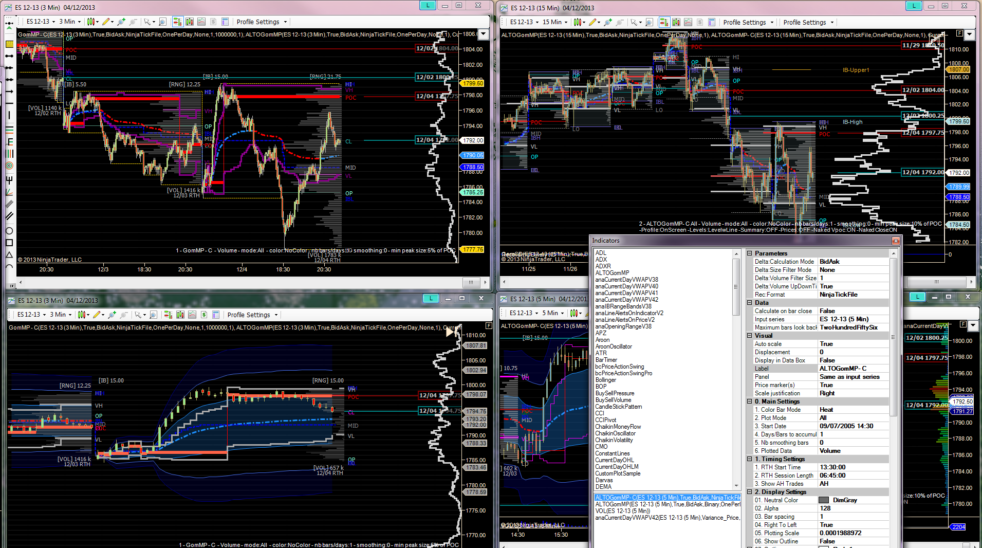
Task: Open drawing tools pencil in top 3 Min chart
Action: click(107, 22)
